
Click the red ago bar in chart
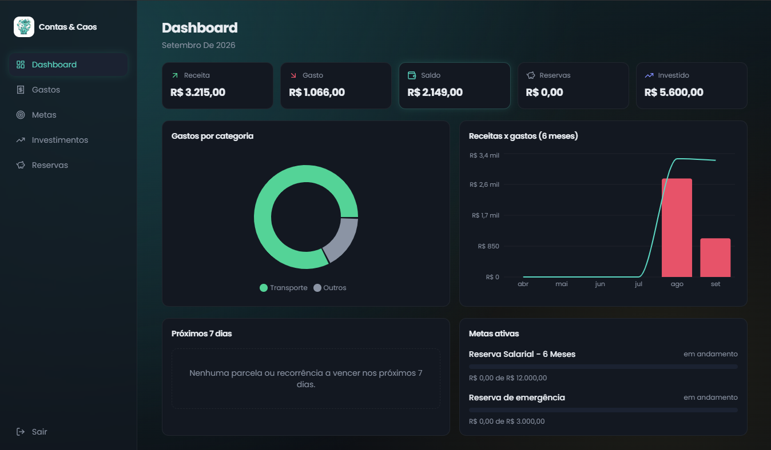(677, 228)
